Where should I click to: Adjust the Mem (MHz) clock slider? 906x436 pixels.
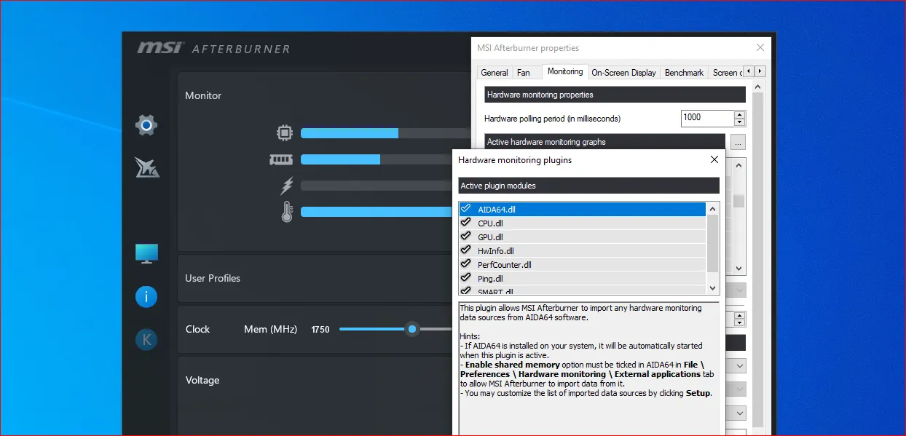411,329
